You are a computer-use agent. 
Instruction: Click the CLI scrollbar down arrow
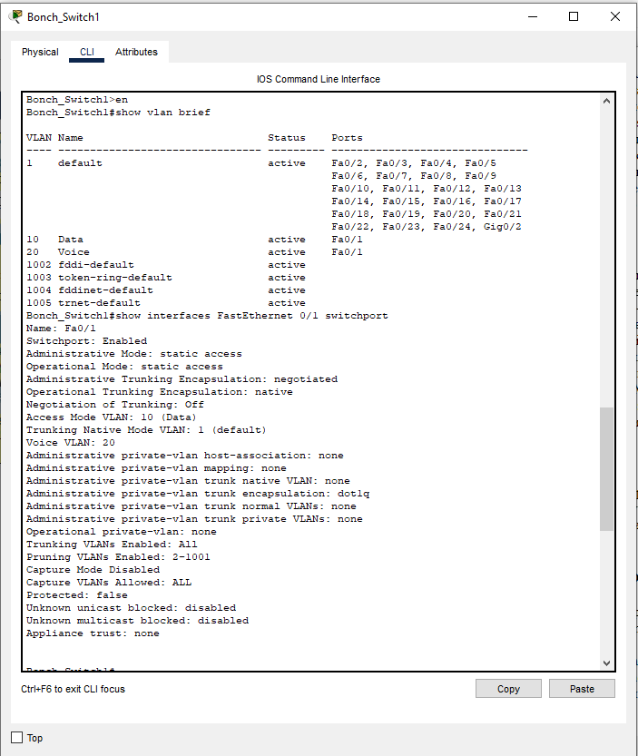(x=606, y=663)
